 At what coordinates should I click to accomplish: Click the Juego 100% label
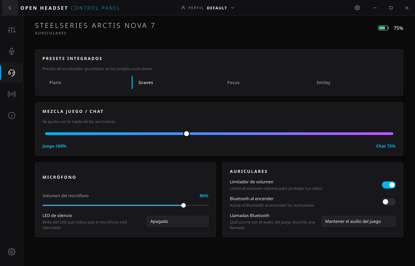coord(54,146)
